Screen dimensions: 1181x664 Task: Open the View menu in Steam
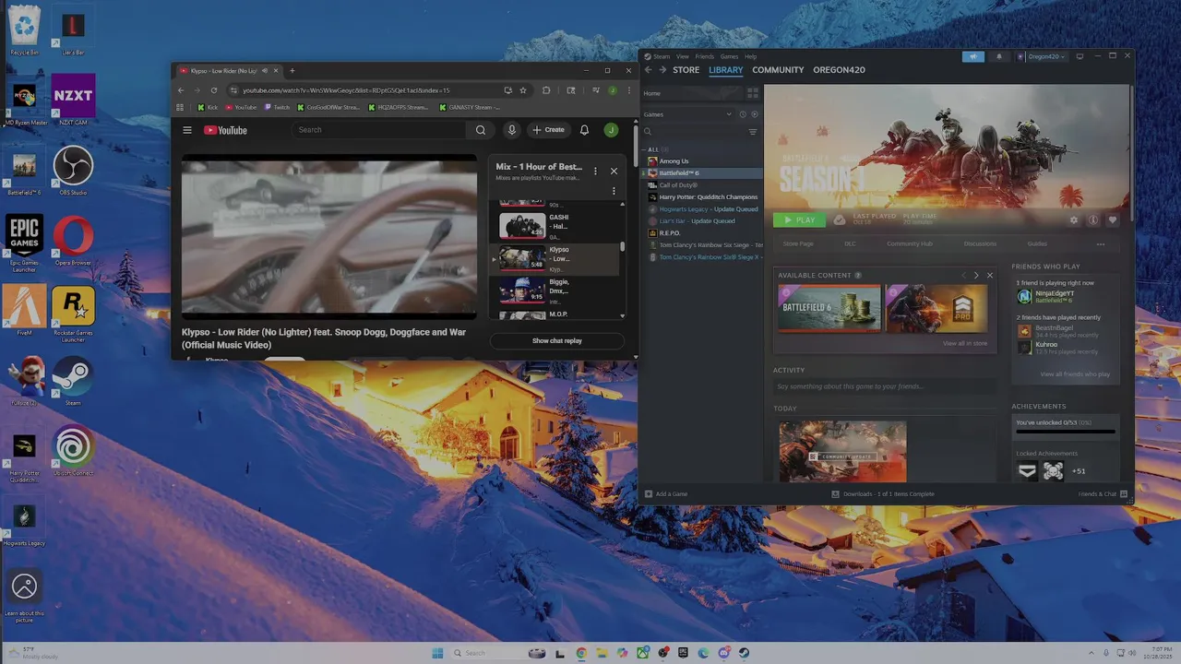pyautogui.click(x=683, y=56)
